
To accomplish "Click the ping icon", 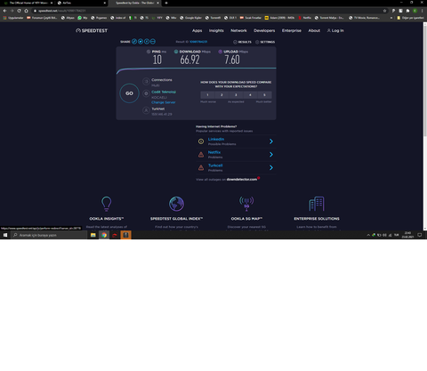I will click(x=149, y=52).
